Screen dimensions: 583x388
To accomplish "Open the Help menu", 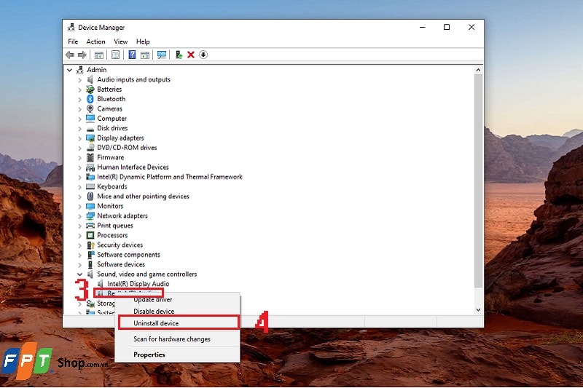I will (143, 41).
